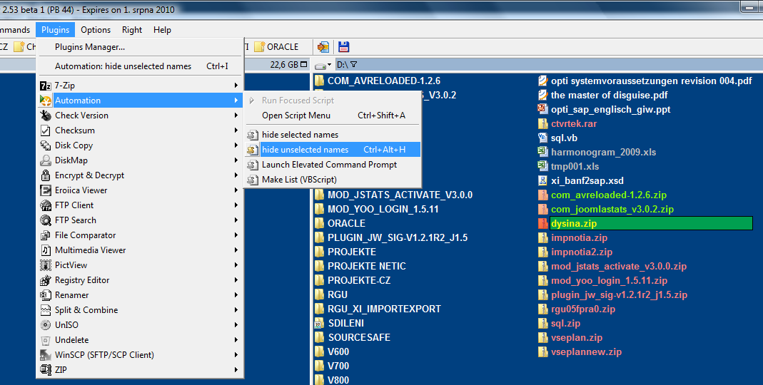Expand the Renamer submenu arrow
Image resolution: width=763 pixels, height=385 pixels.
(236, 296)
